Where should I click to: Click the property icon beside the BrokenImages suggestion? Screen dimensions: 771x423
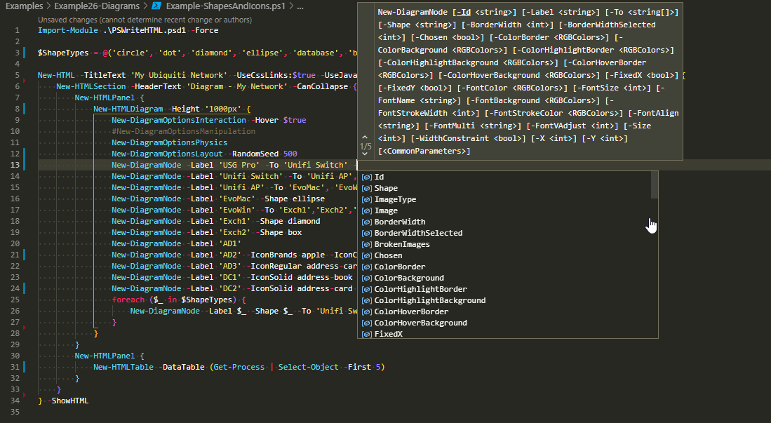[367, 243]
